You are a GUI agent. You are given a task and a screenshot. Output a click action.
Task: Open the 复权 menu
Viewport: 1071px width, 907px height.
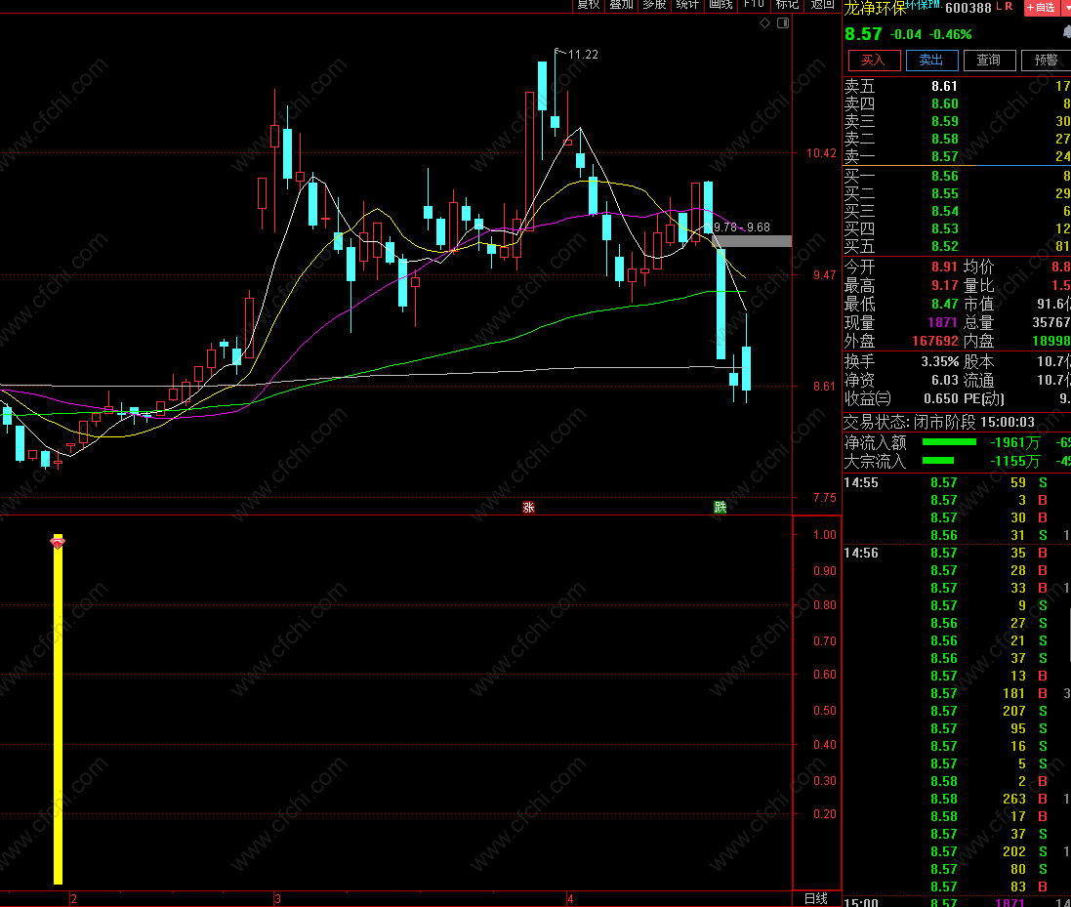tap(588, 5)
